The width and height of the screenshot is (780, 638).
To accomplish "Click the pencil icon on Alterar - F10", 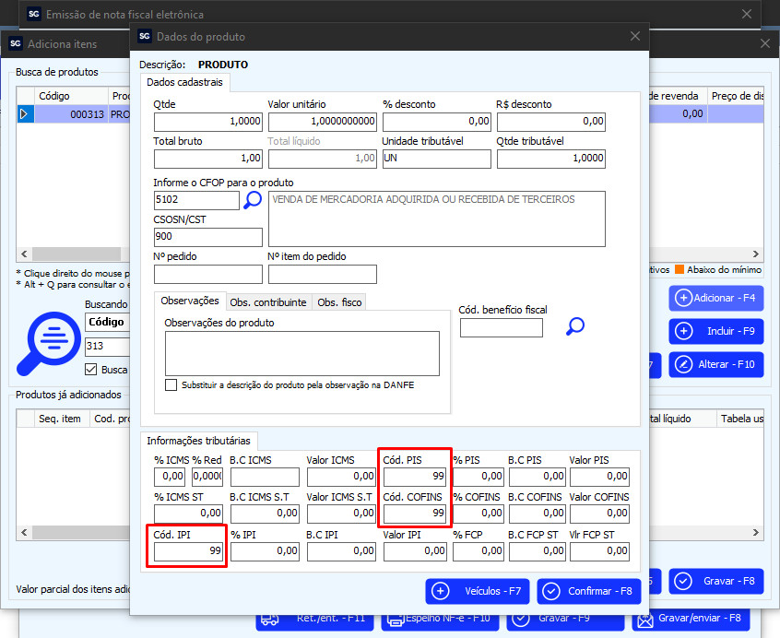I will (x=683, y=364).
